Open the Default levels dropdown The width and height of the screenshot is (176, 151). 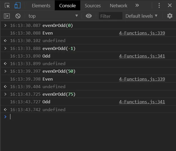pyautogui.click(x=141, y=16)
